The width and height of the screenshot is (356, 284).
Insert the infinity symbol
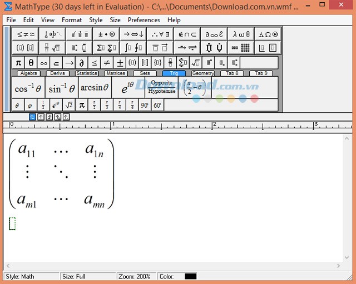point(44,63)
